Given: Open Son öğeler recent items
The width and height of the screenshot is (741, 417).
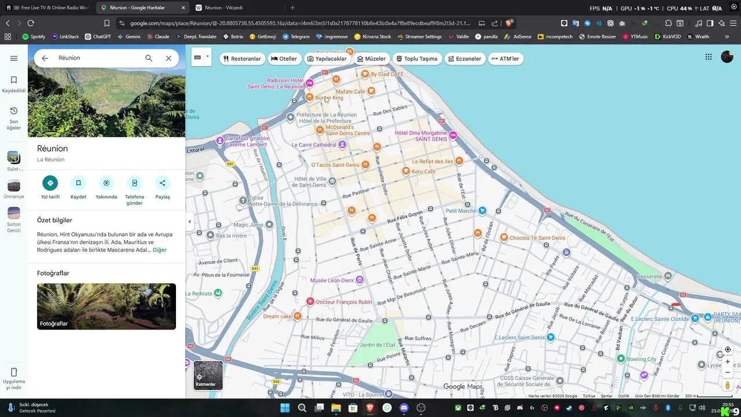Looking at the screenshot, I should [x=14, y=118].
